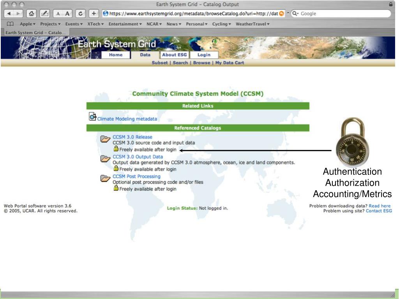The height and width of the screenshot is (299, 399).
Task: Add a bookmark with the plus icon
Action: coord(94,14)
